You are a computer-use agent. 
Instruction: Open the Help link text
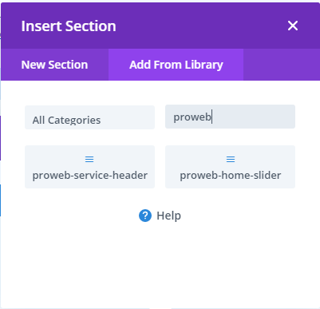(168, 216)
